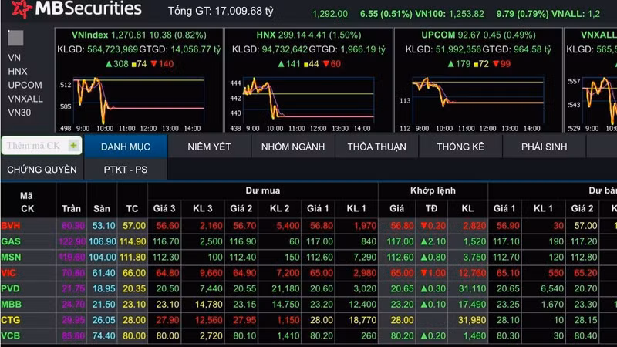Select UPCOM in the index list
The height and width of the screenshot is (347, 617).
coord(25,85)
